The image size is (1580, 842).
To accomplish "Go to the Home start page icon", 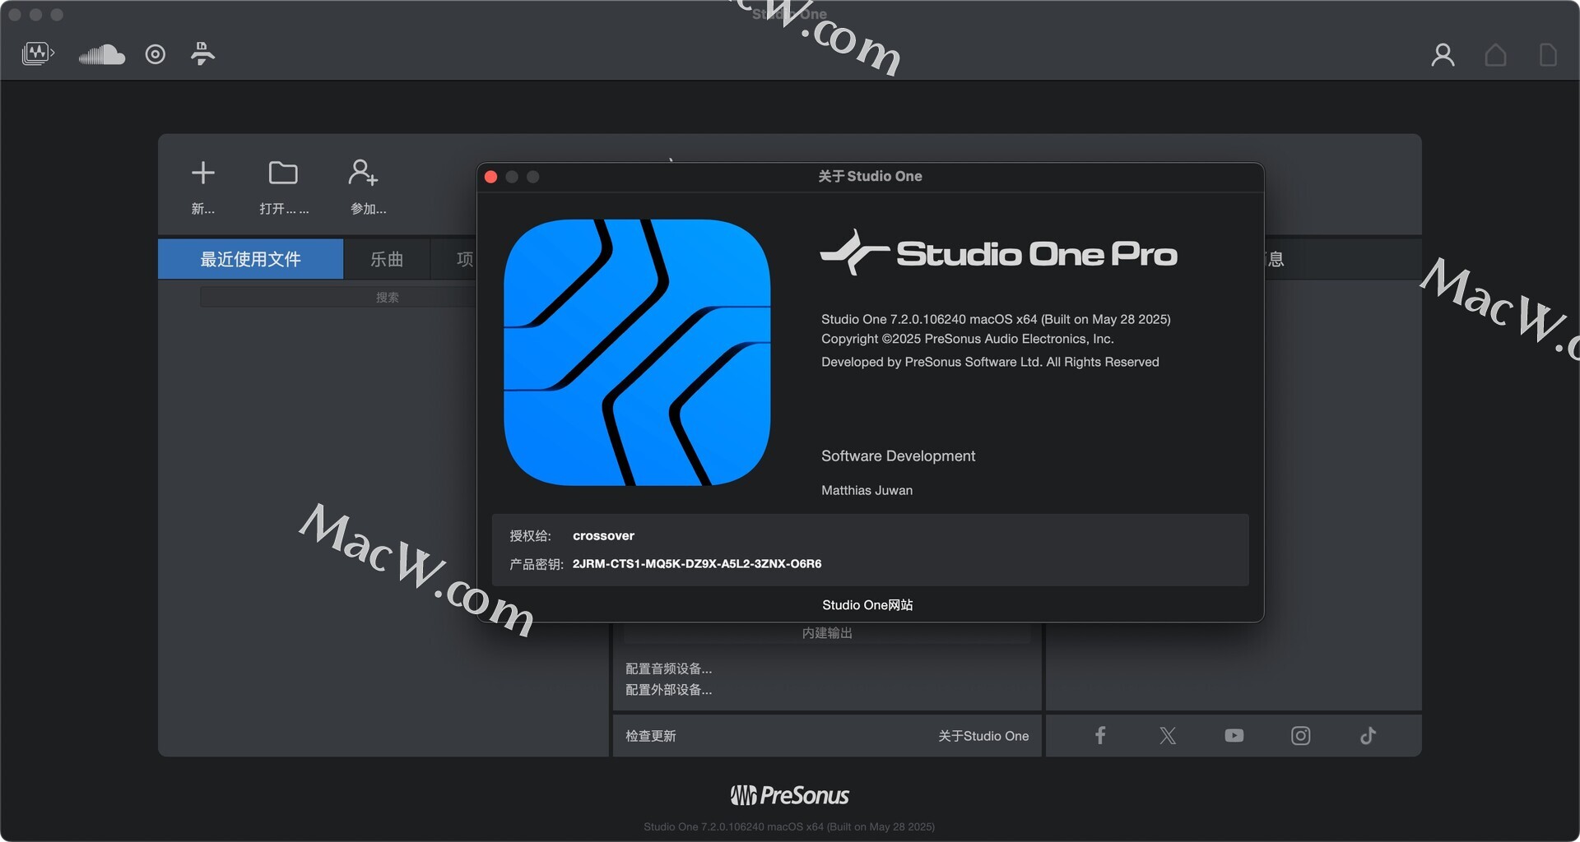I will pos(1495,55).
